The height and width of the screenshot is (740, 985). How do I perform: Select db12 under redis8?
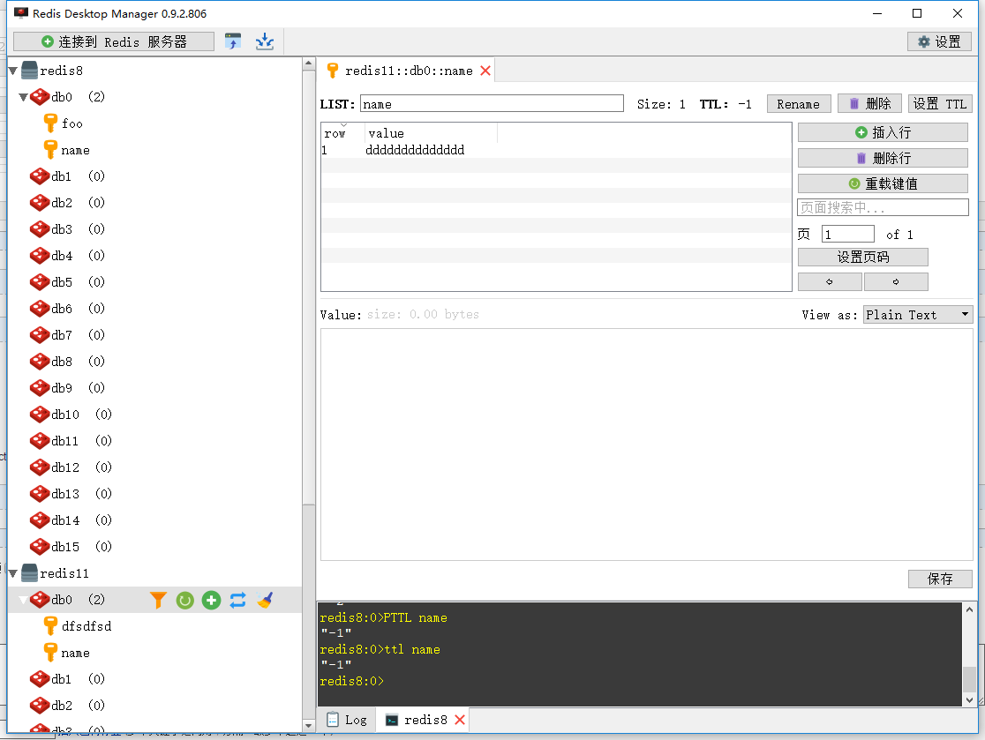coord(65,467)
